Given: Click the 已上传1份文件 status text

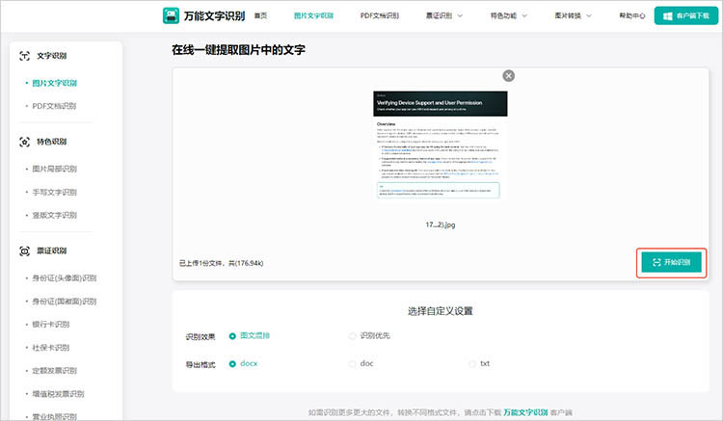Looking at the screenshot, I should tap(221, 263).
